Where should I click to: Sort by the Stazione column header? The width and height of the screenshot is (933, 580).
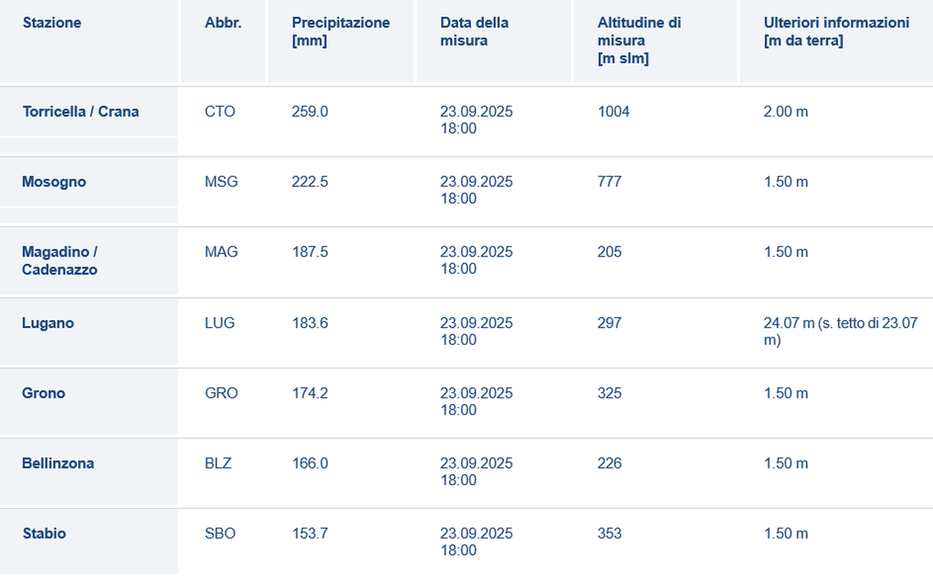(x=52, y=23)
